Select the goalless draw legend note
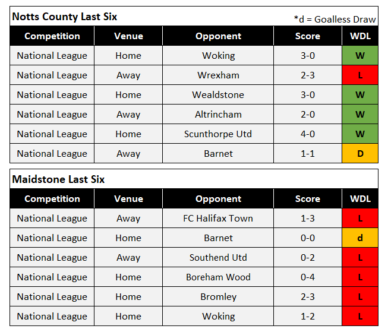Viewport: 388px width, 332px height. coord(335,19)
